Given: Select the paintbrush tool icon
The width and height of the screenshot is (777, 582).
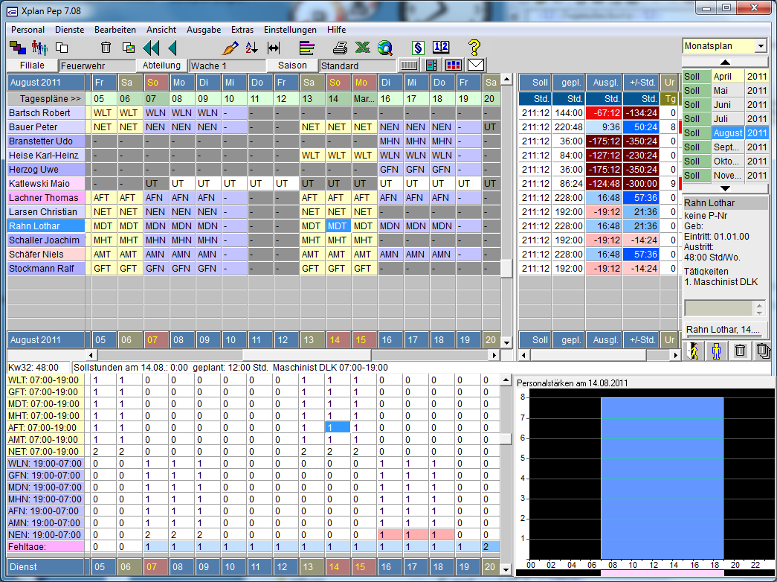Looking at the screenshot, I should [x=230, y=48].
